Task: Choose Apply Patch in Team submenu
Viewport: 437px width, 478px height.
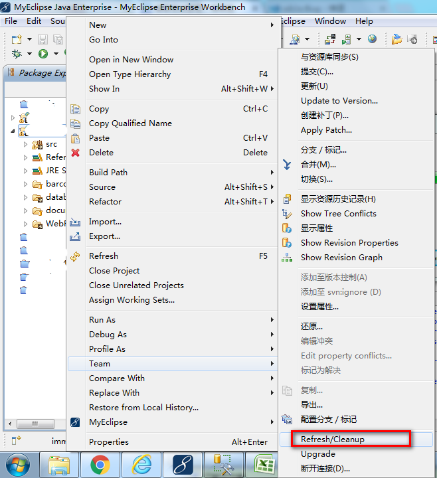Action: tap(356, 130)
